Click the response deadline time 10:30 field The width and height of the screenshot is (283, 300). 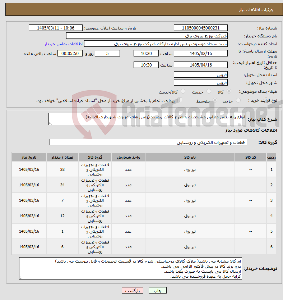point(146,53)
